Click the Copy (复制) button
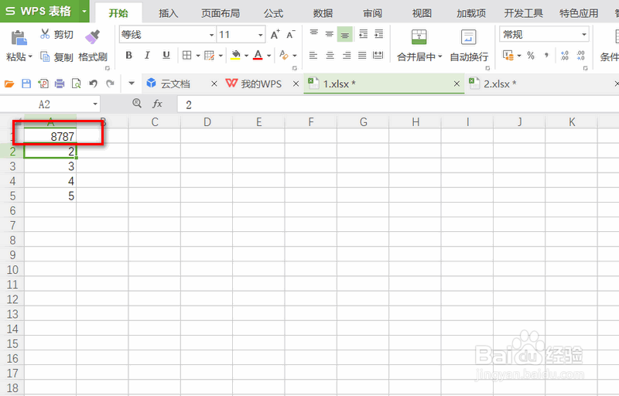Screen dimensions: 619x396 pos(56,57)
